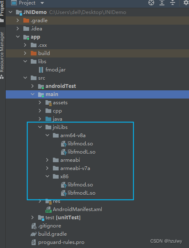Select the AndroidManifest.xml file name
189x248 pixels.
77,209
